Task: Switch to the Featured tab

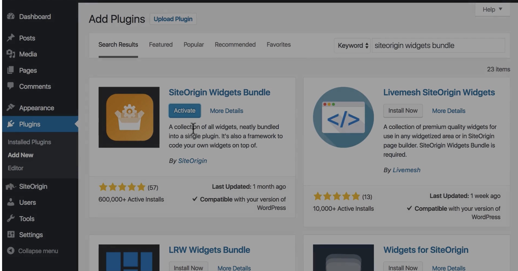Action: tap(161, 45)
